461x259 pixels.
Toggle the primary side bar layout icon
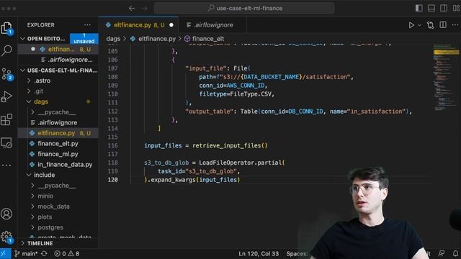click(x=419, y=8)
